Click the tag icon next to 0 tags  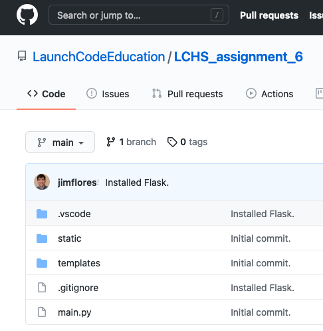pyautogui.click(x=172, y=142)
